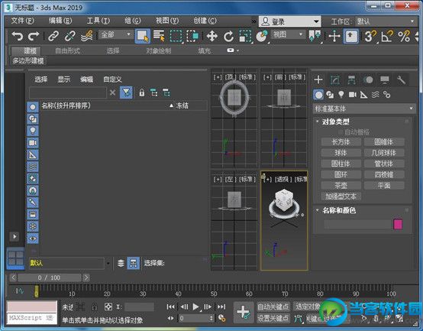Select the Unlink Selection icon
423x331 pixels.
[x=70, y=36]
